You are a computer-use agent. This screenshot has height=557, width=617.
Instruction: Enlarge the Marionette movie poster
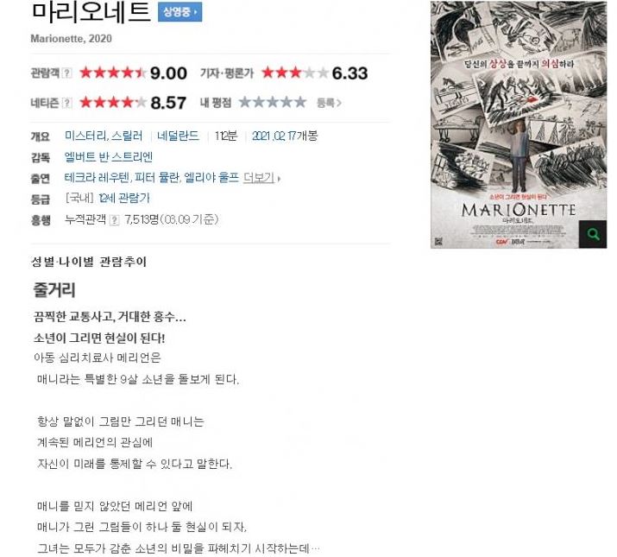click(519, 124)
